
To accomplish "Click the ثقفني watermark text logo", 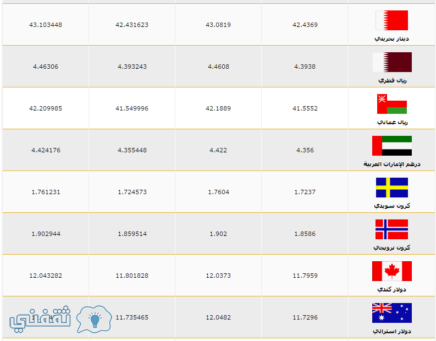I will [x=40, y=319].
